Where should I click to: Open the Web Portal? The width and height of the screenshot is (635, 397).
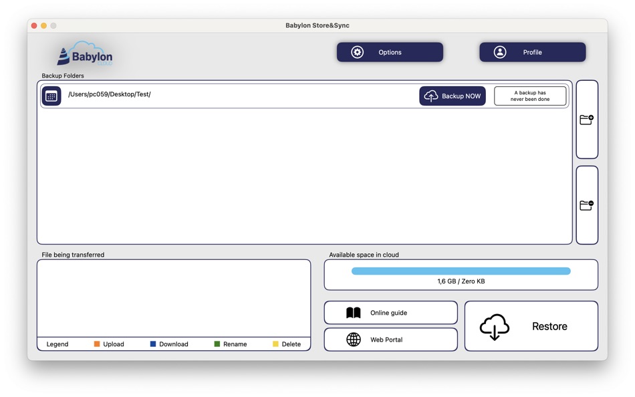pyautogui.click(x=391, y=340)
